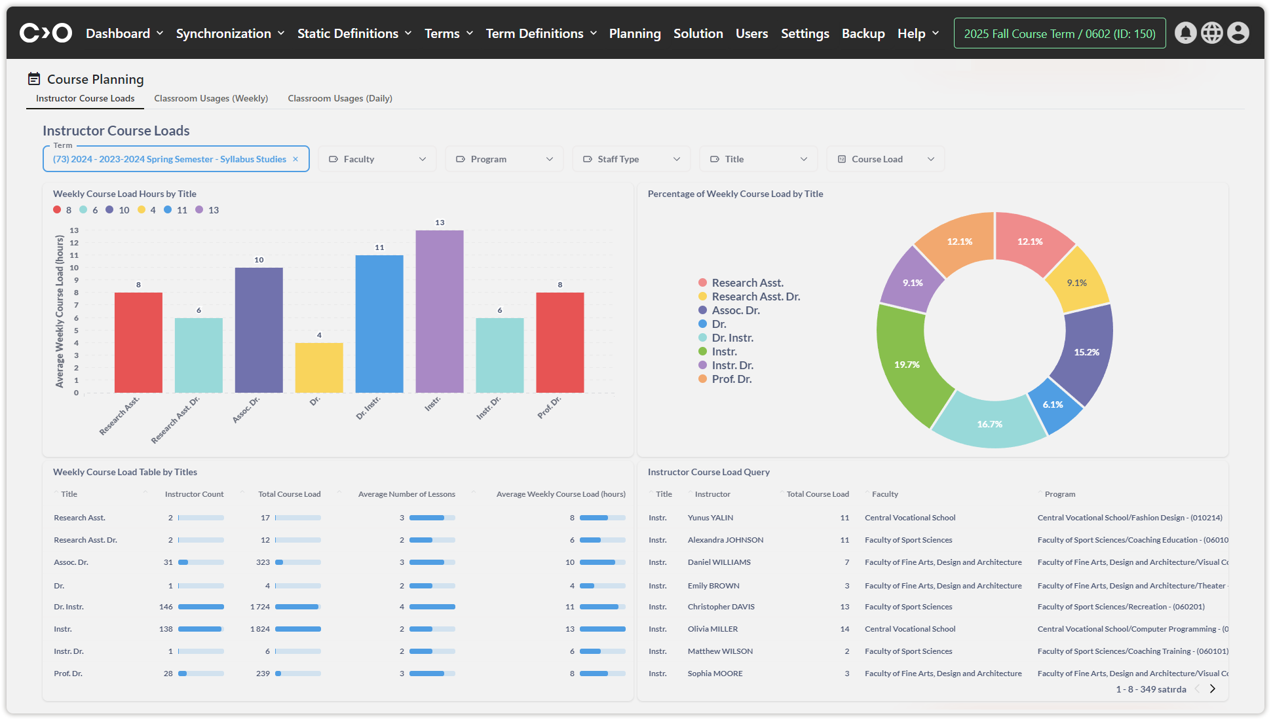The width and height of the screenshot is (1271, 720).
Task: Expand the Faculty filter dropdown
Action: [x=377, y=159]
